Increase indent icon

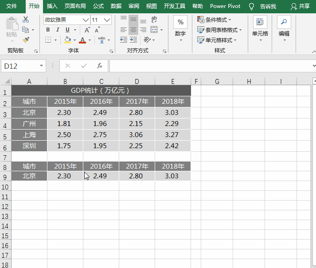coord(133,40)
